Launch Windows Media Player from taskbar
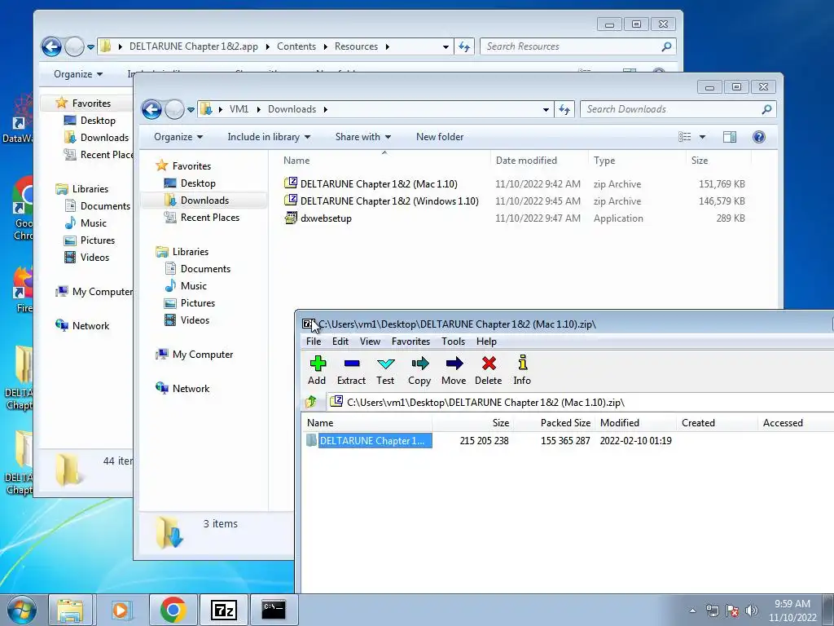This screenshot has height=626, width=834. tap(121, 610)
